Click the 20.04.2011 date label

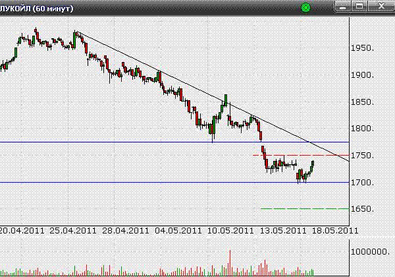[22, 231]
